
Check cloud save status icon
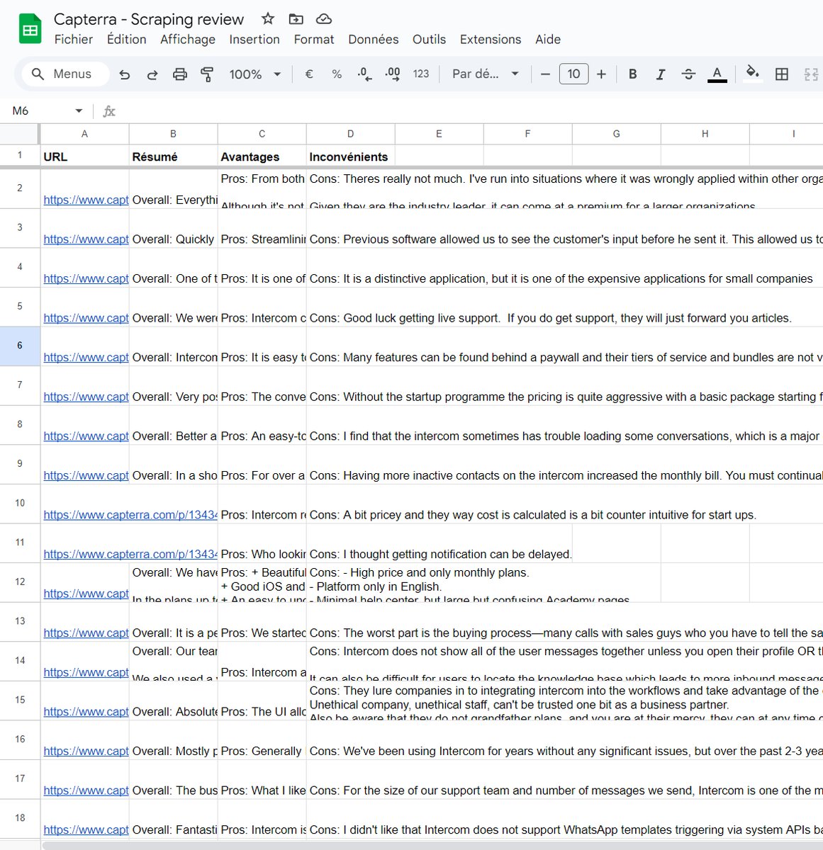(x=323, y=19)
